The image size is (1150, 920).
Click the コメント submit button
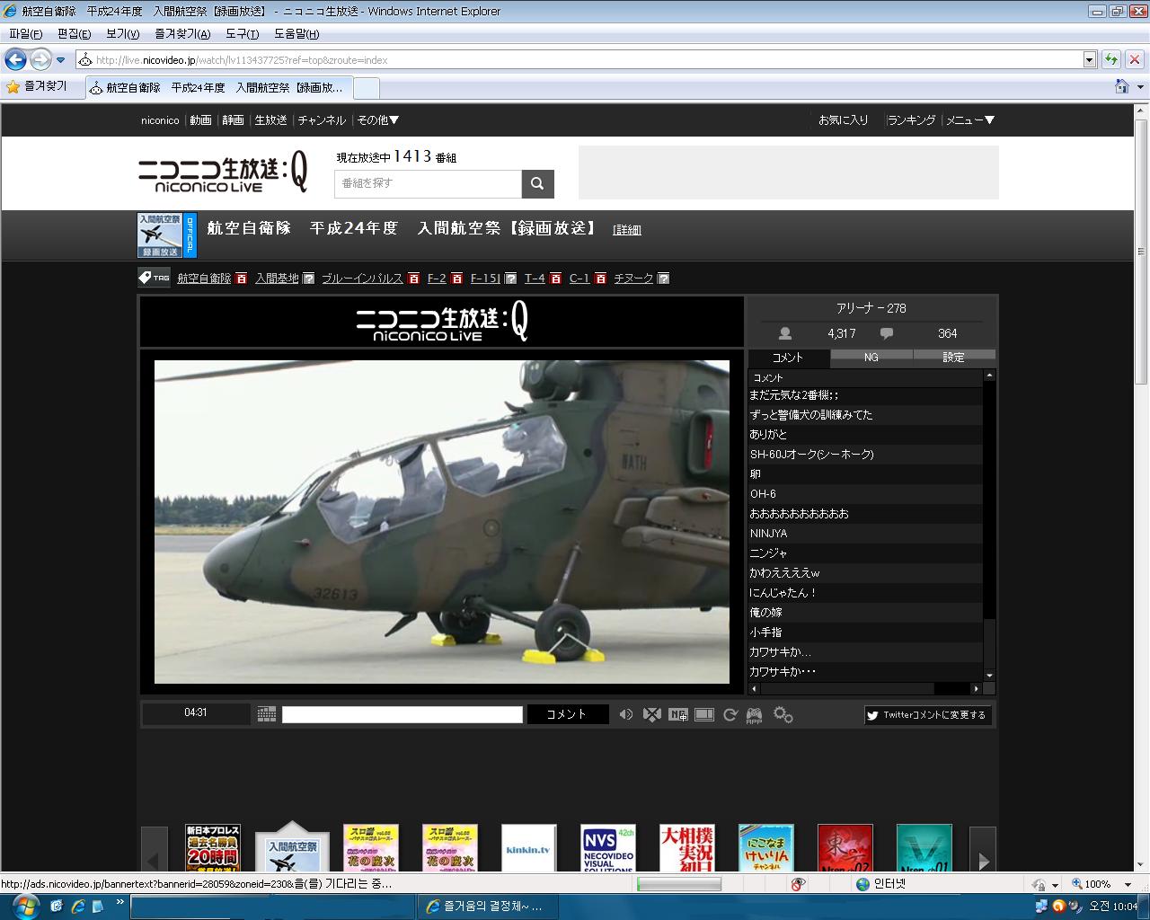(x=567, y=714)
